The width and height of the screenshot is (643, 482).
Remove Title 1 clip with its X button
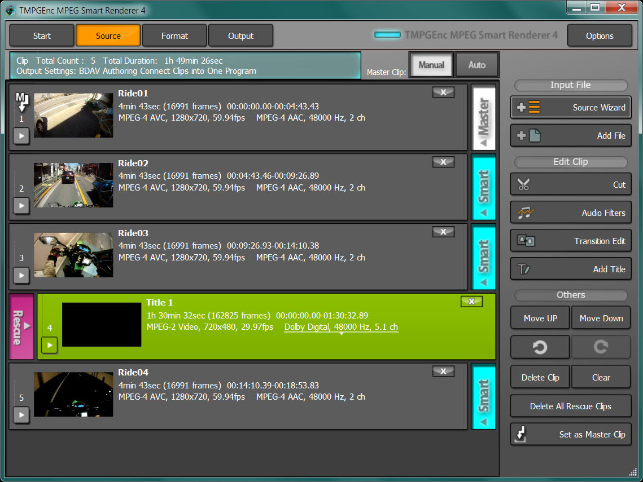(471, 302)
